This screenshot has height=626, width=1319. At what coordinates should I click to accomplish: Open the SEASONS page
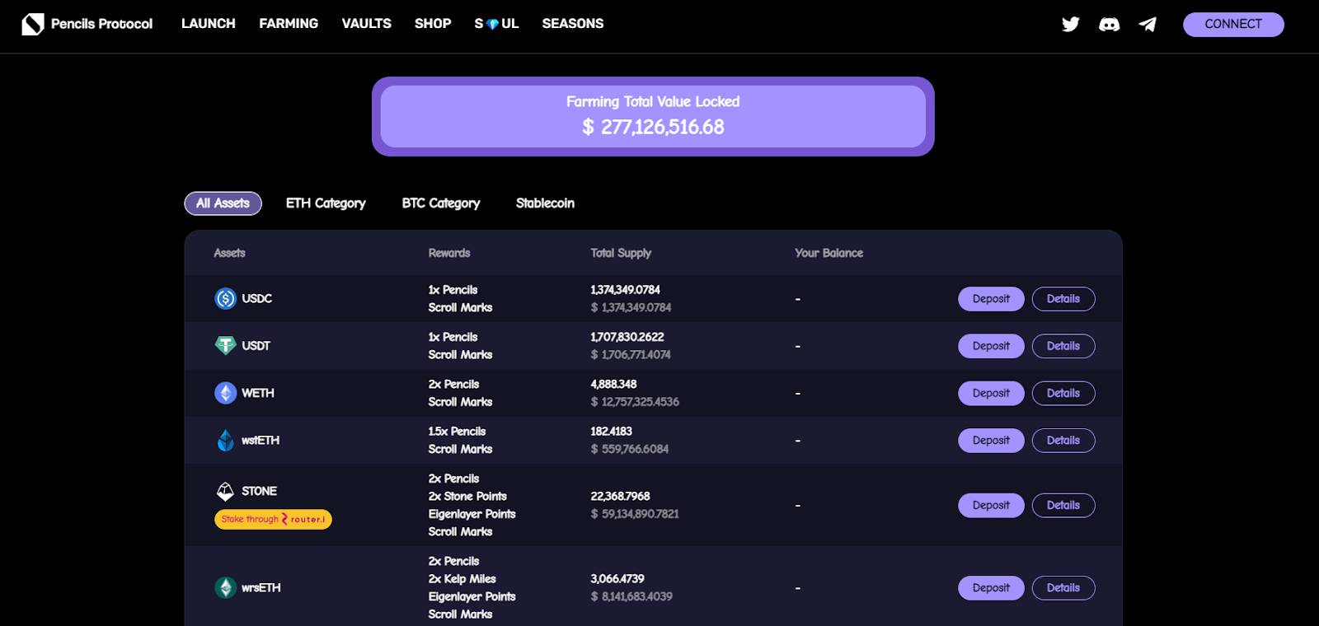573,24
